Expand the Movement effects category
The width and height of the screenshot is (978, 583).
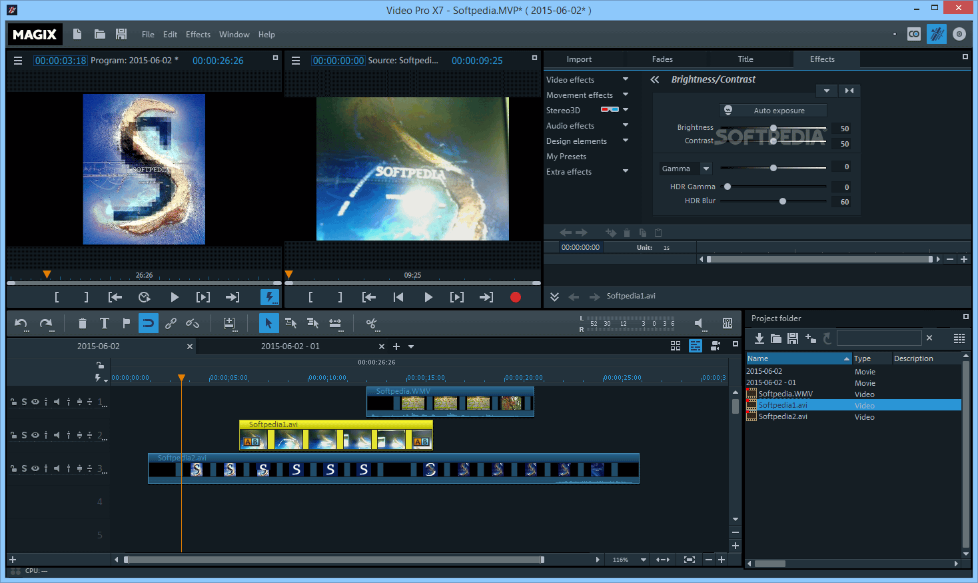(x=626, y=95)
